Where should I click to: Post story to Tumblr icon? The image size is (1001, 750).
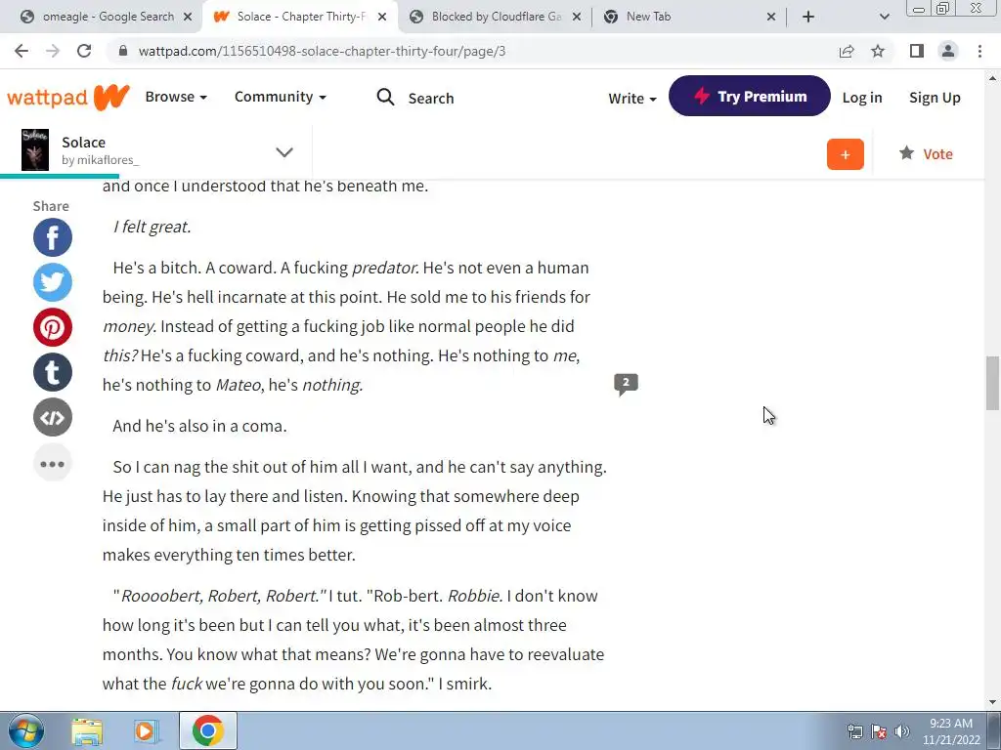[53, 372]
